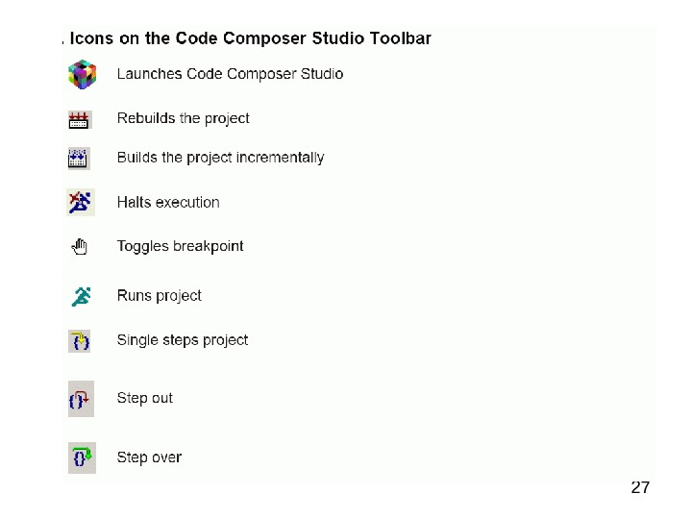Click the "Rebuilds the project" description
This screenshot has width=692, height=519.
click(x=183, y=119)
